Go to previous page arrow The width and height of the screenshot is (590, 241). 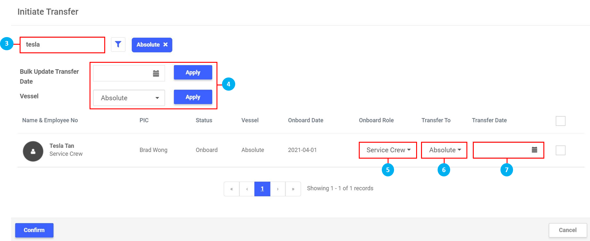point(247,189)
